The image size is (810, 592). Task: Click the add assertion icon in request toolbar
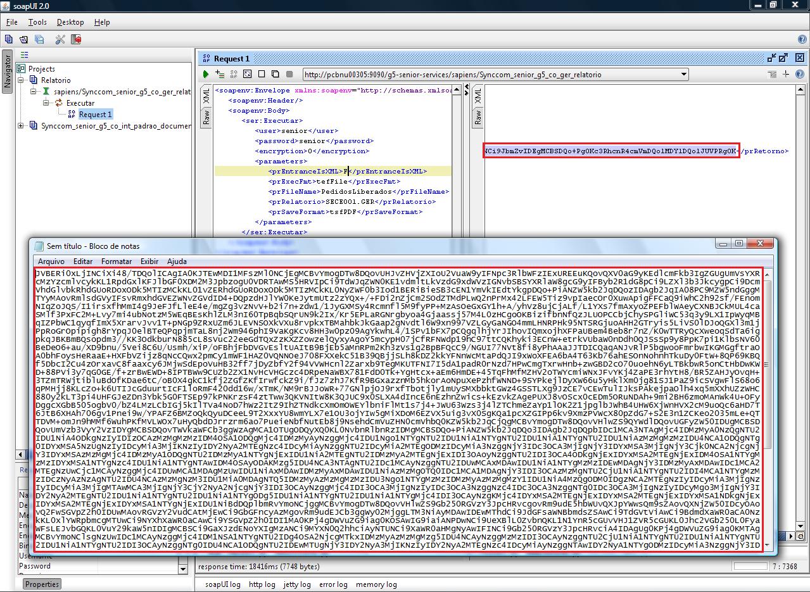(220, 74)
